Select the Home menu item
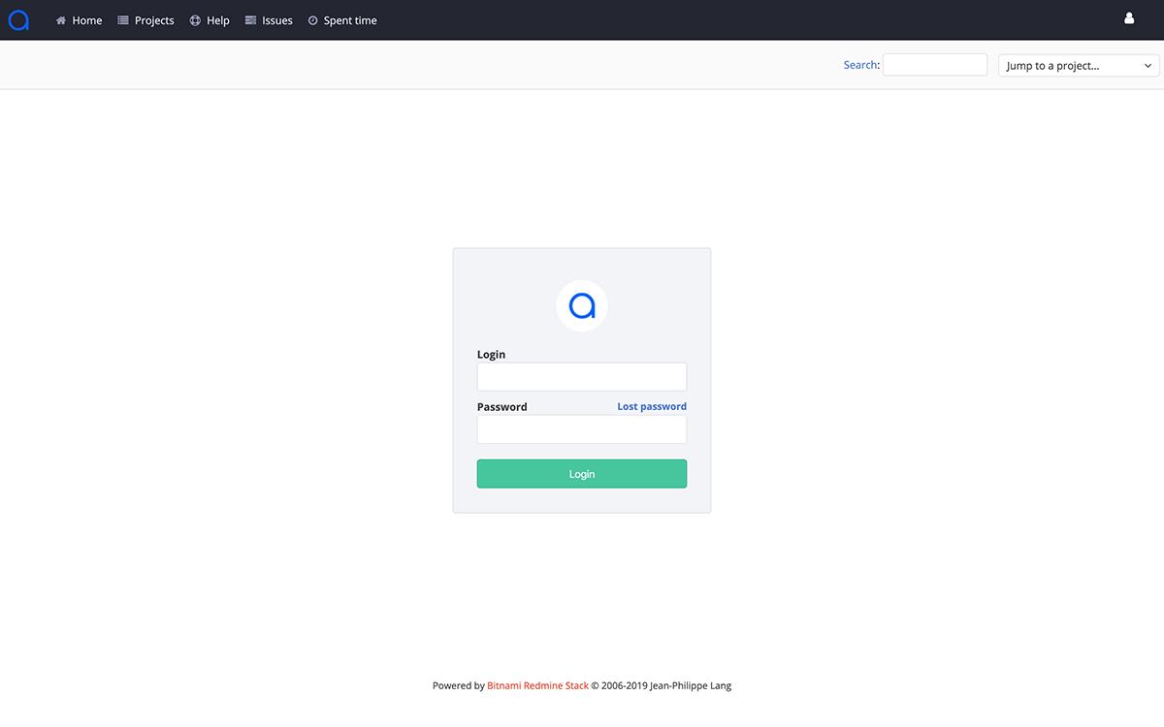The width and height of the screenshot is (1164, 727). tap(86, 19)
